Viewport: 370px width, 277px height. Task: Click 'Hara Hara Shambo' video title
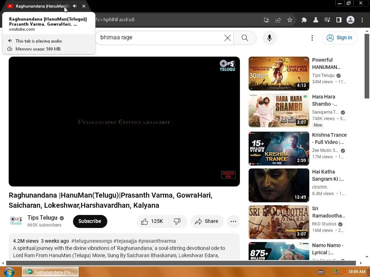[x=325, y=100]
